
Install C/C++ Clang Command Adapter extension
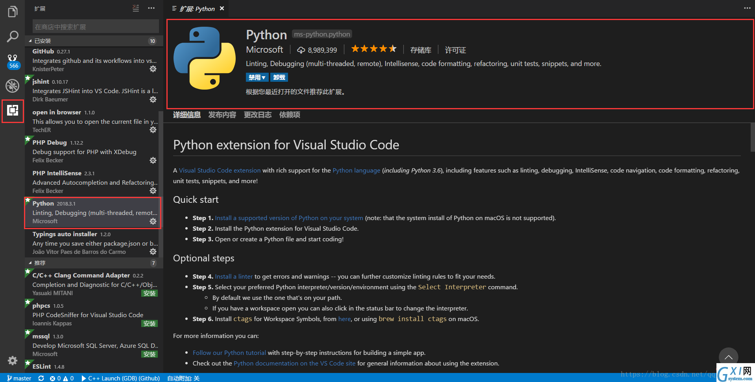tap(150, 293)
